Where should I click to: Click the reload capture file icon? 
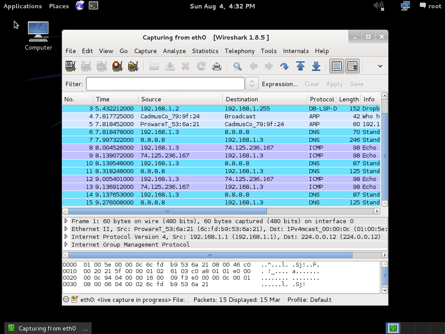click(201, 66)
